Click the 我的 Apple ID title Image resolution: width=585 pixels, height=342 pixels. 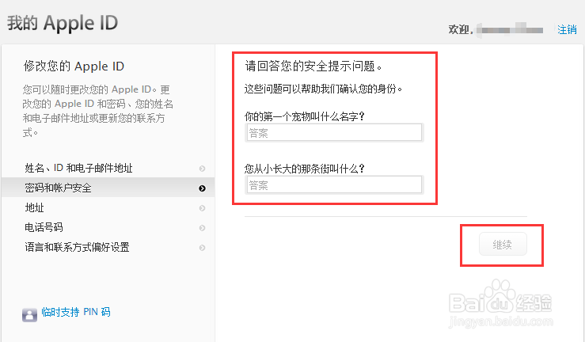coord(63,23)
